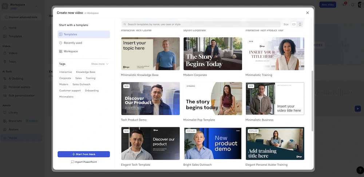The height and width of the screenshot is (177, 364).
Task: Click the four-squares icon beside Workspace
Action: (x=60, y=52)
